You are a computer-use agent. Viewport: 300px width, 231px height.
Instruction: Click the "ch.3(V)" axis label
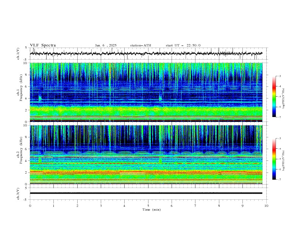point(18,194)
